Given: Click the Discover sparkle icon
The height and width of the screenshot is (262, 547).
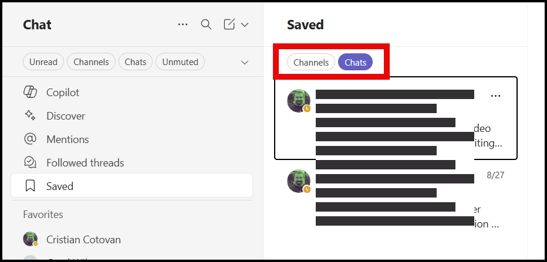Looking at the screenshot, I should click(x=30, y=116).
